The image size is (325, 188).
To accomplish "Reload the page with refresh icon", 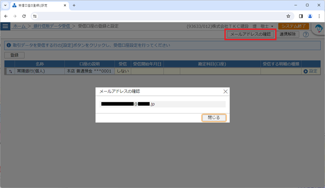I will click(24, 16).
